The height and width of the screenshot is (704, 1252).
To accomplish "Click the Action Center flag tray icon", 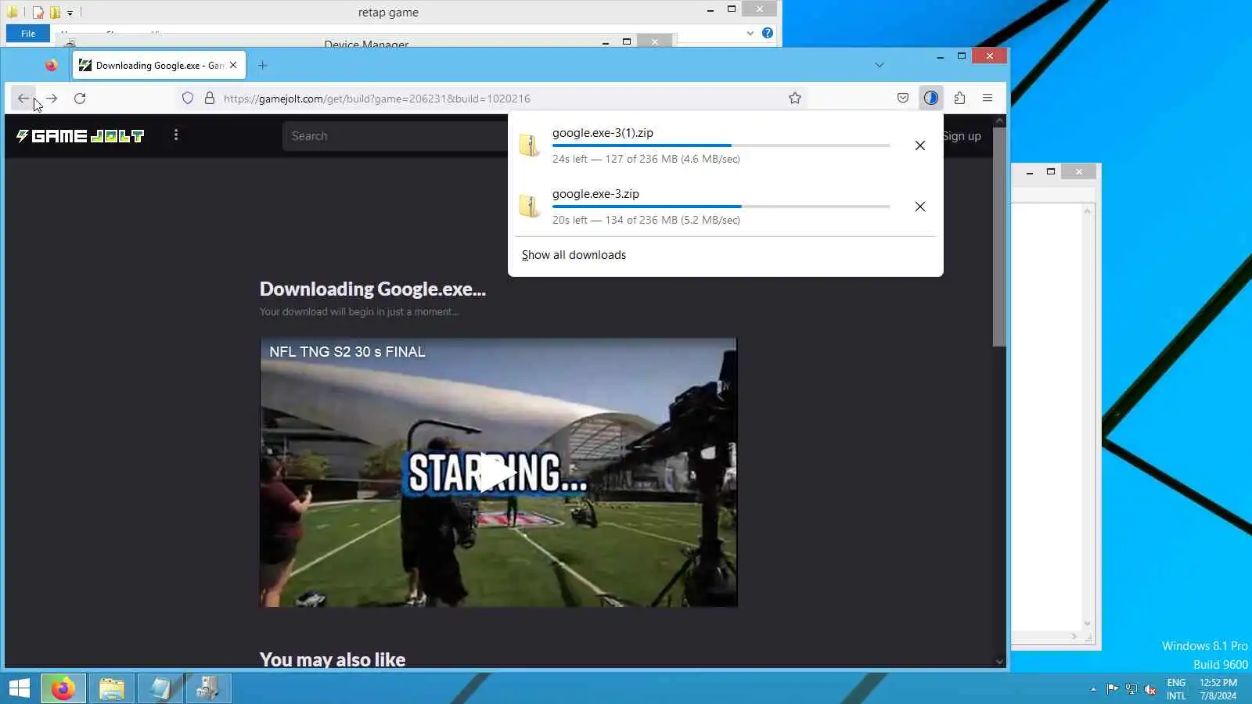I will coord(1112,689).
